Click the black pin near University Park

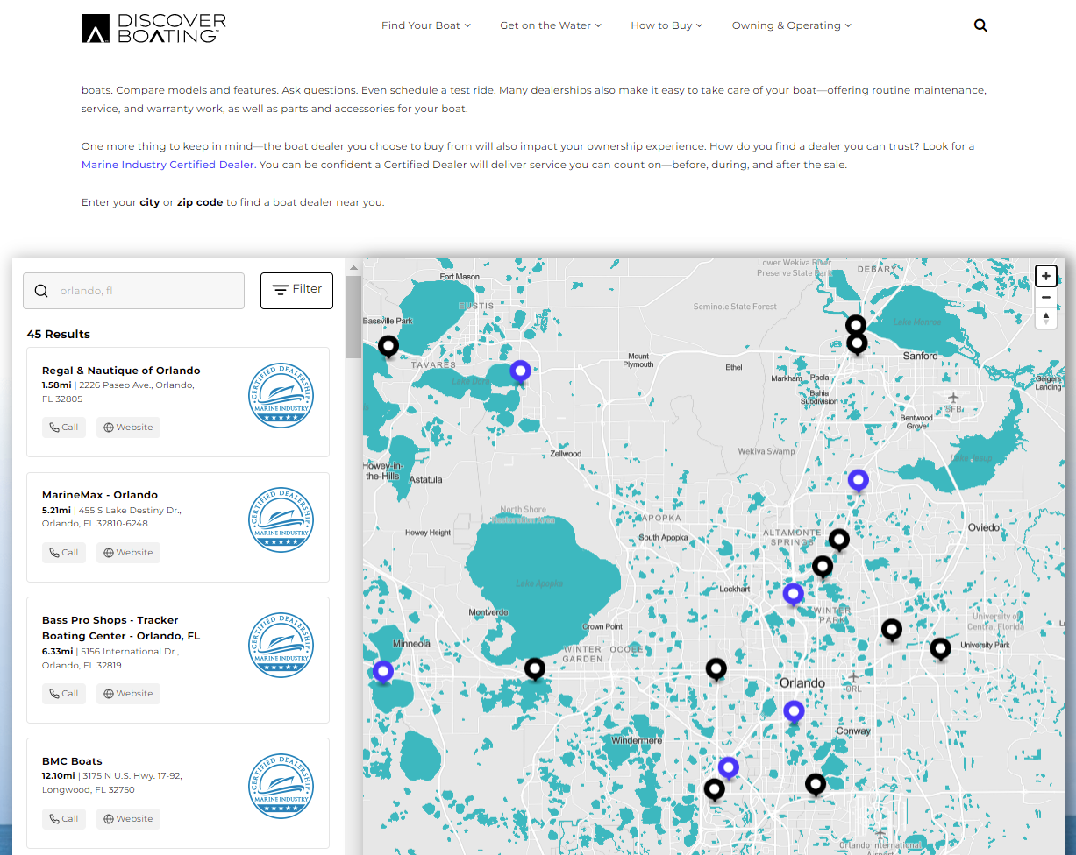point(940,648)
